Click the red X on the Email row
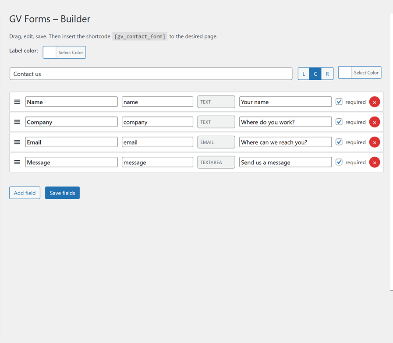This screenshot has height=343, width=393. [375, 142]
